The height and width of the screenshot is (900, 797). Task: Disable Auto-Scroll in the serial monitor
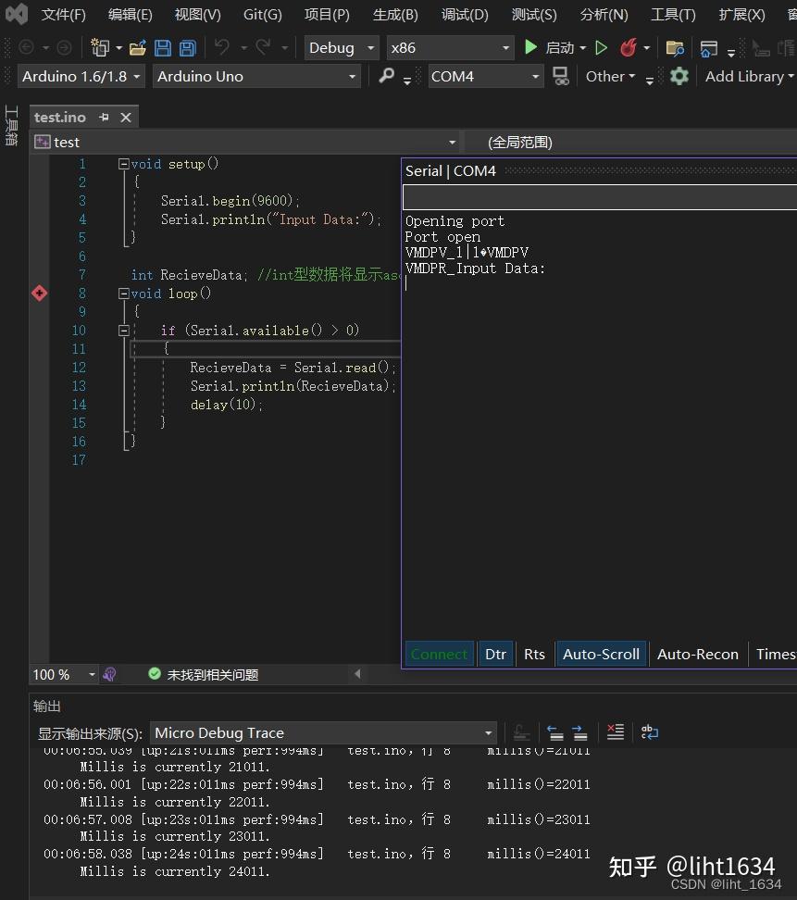click(x=600, y=654)
